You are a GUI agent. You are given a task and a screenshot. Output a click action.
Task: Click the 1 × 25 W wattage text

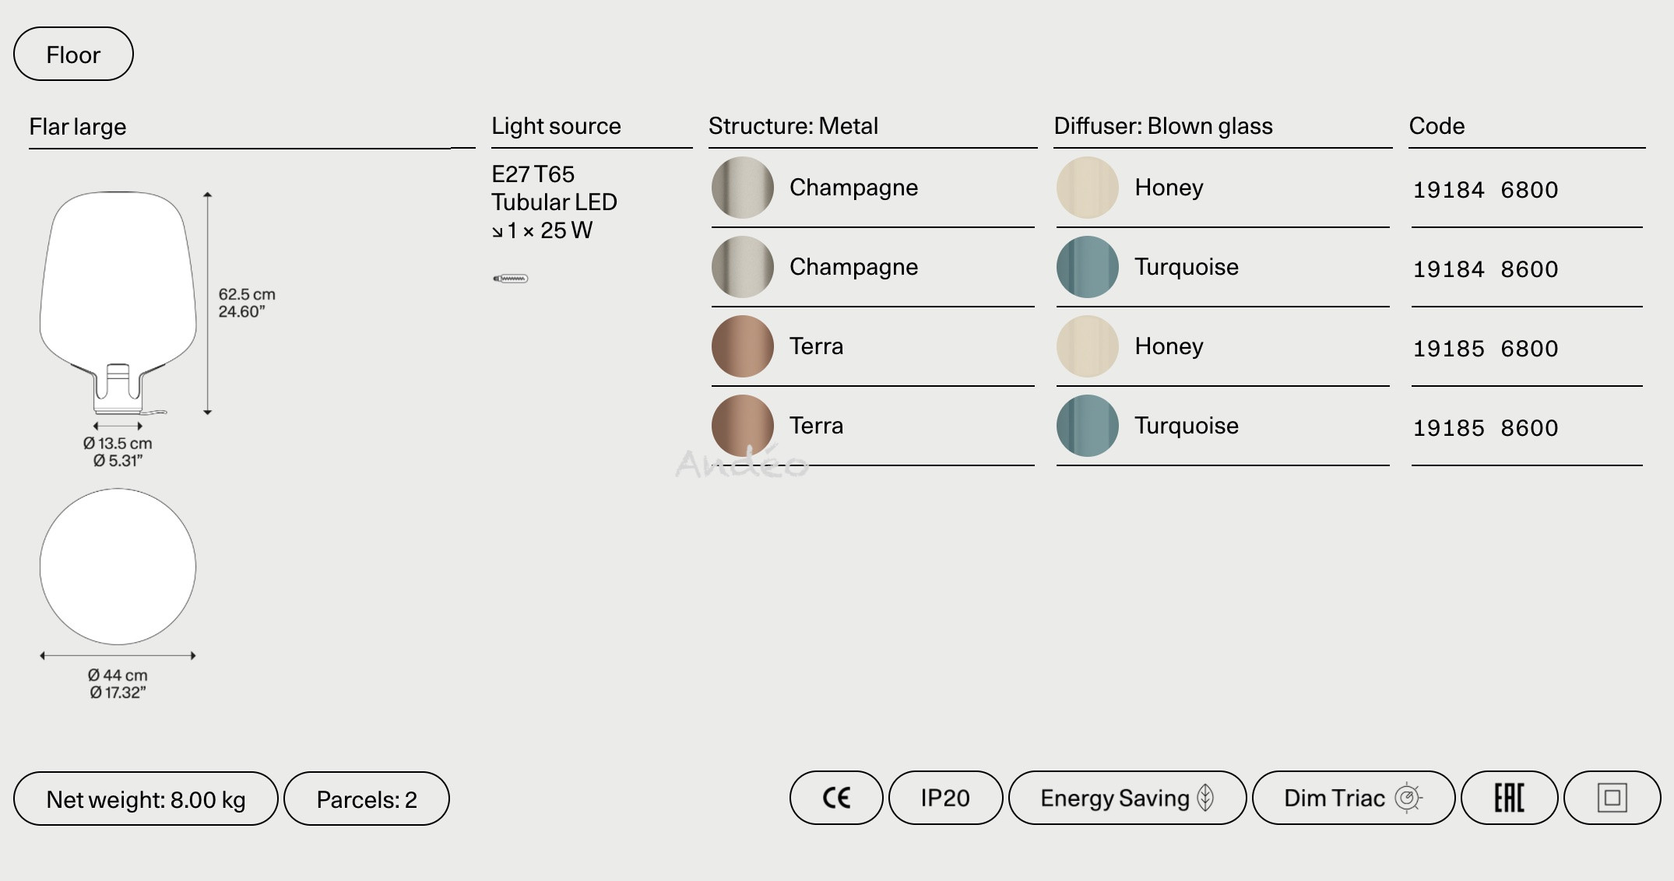pos(543,230)
